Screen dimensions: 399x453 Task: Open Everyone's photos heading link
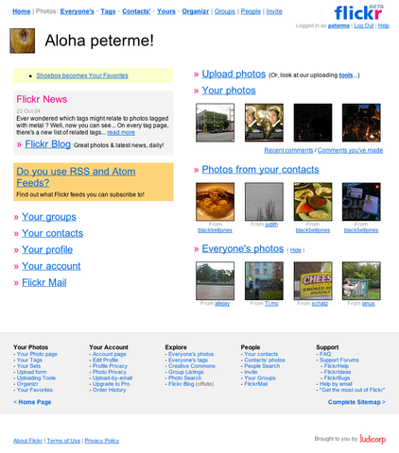click(x=243, y=248)
